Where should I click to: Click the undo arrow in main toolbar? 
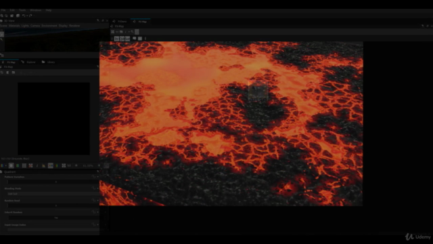(x=24, y=16)
